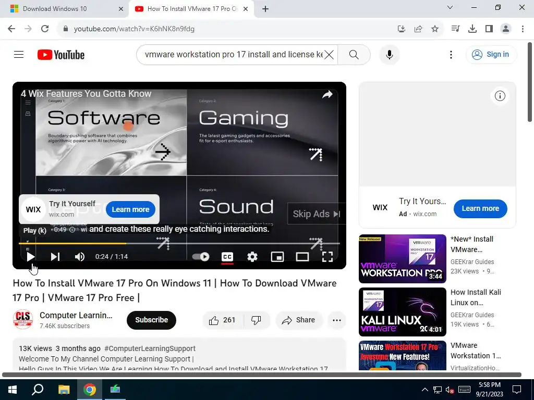Click Learn more on video ad overlay
The width and height of the screenshot is (534, 400).
(x=130, y=209)
